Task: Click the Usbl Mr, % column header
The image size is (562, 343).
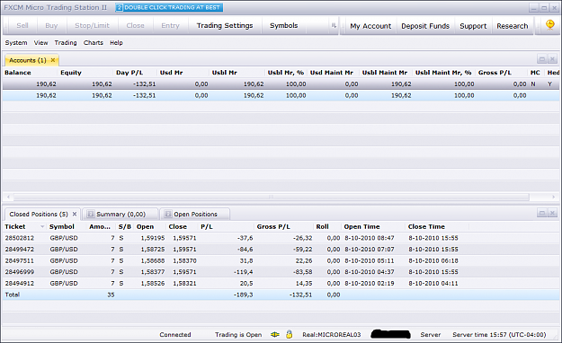Action: click(286, 73)
